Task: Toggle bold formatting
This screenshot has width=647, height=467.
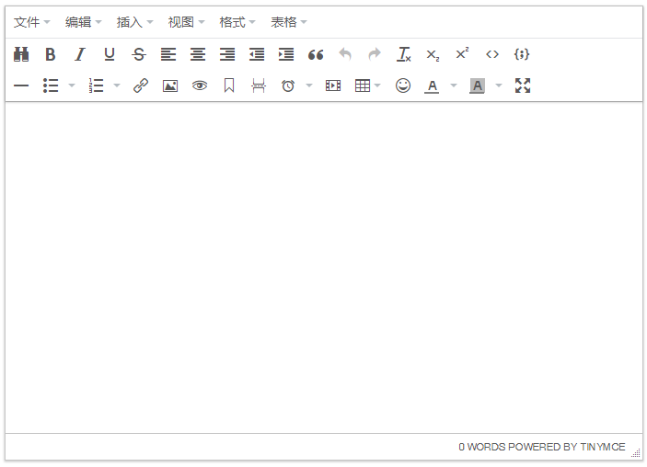Action: click(51, 54)
